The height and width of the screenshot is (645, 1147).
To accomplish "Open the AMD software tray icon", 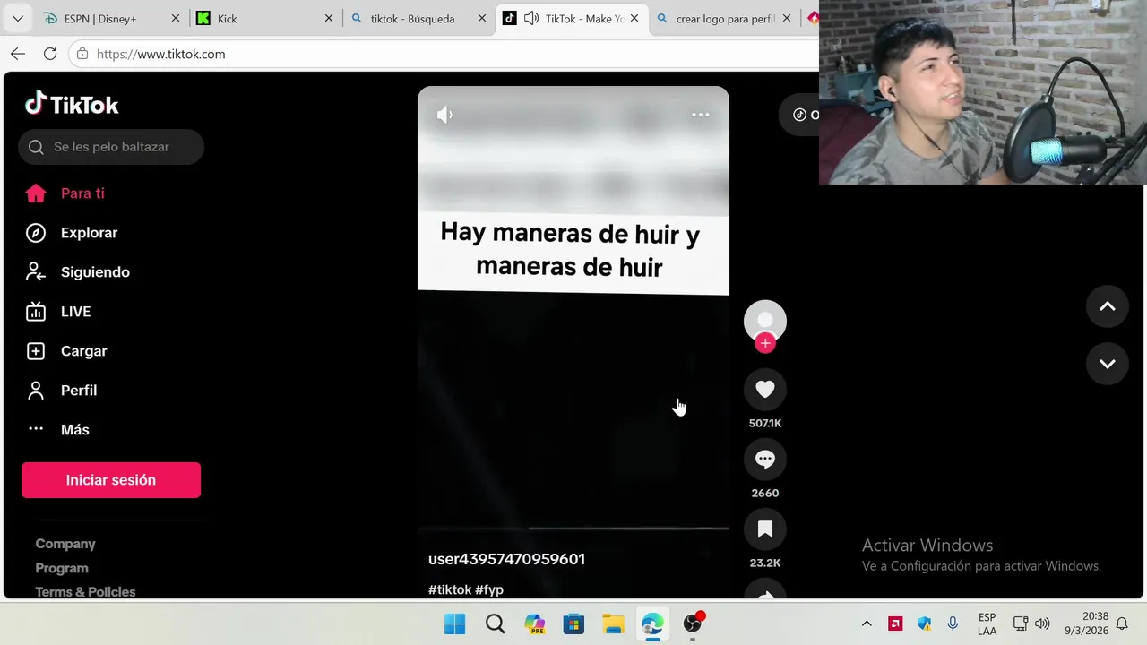I will point(895,623).
